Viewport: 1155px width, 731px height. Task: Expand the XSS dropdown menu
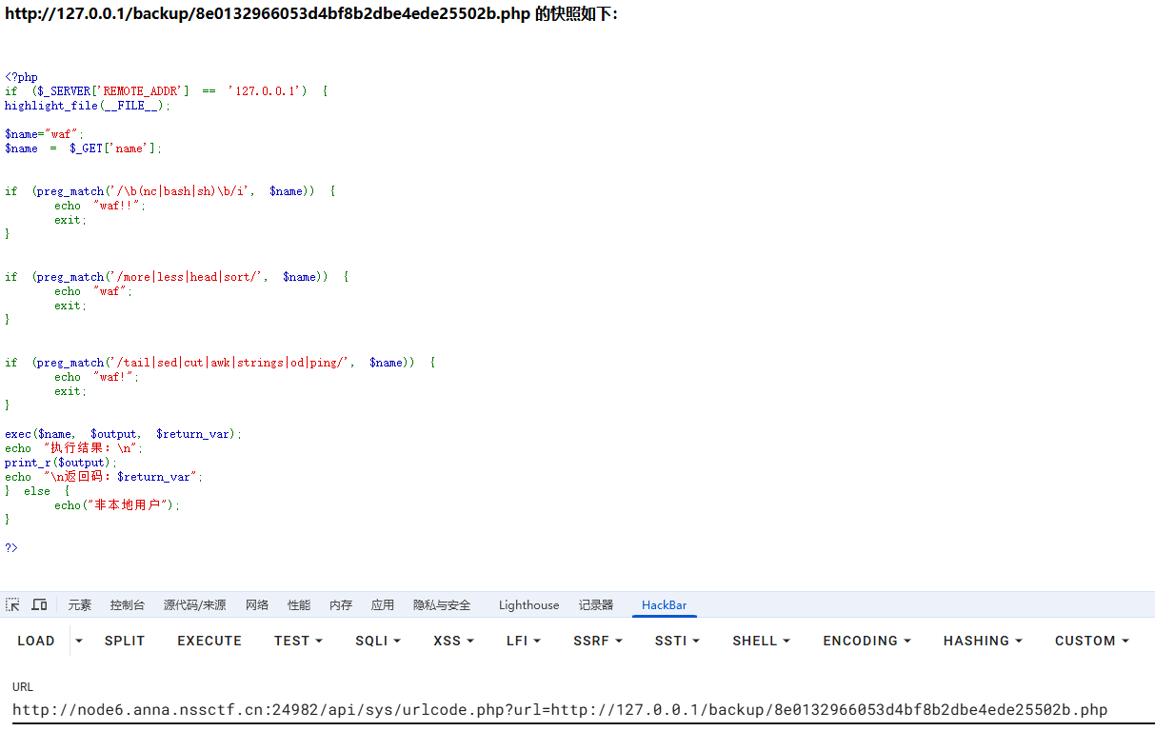tap(453, 641)
